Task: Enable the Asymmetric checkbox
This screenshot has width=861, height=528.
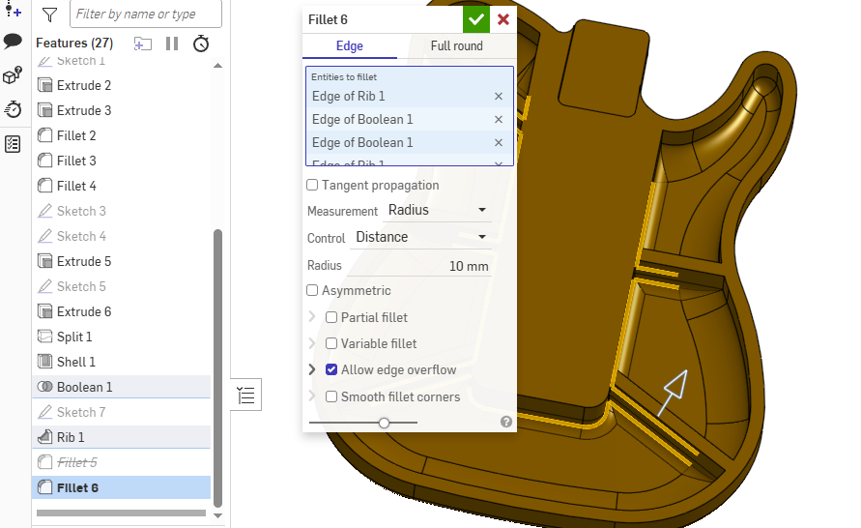Action: [x=312, y=290]
